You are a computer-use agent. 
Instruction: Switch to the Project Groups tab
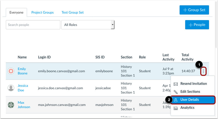42,12
